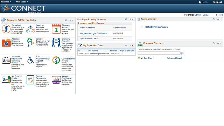Click the Home house icon
Viewport: 224px width, 126px height.
pos(200,2)
